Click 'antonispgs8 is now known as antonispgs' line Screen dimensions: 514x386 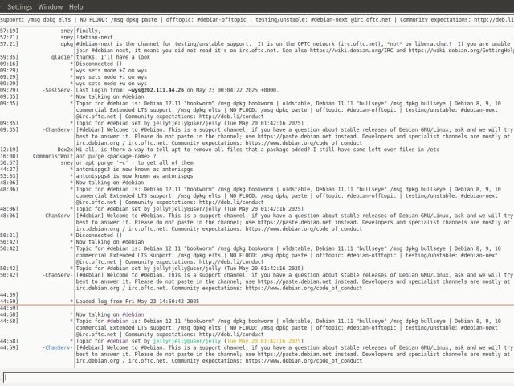[134, 176]
